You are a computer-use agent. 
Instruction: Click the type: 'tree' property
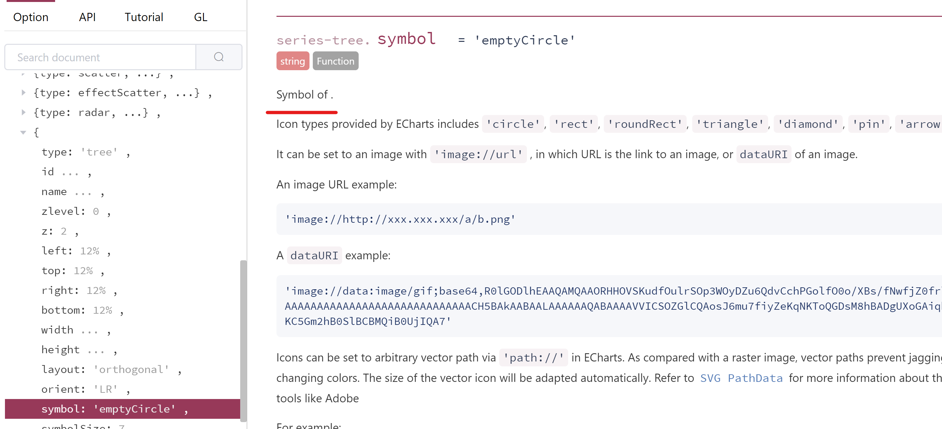80,152
